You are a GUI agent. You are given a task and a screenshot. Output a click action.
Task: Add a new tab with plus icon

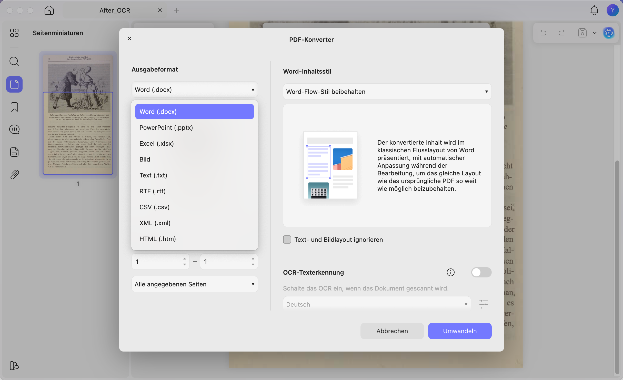176,10
